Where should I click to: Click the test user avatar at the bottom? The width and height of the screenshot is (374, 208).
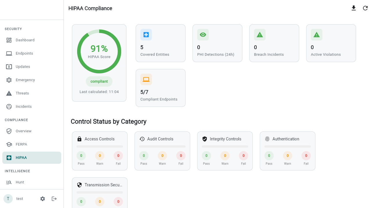point(8,198)
